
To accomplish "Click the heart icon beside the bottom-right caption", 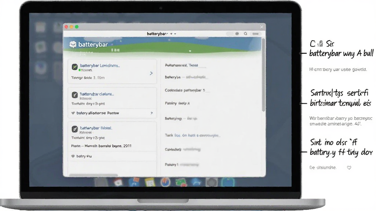I will coord(349,168).
